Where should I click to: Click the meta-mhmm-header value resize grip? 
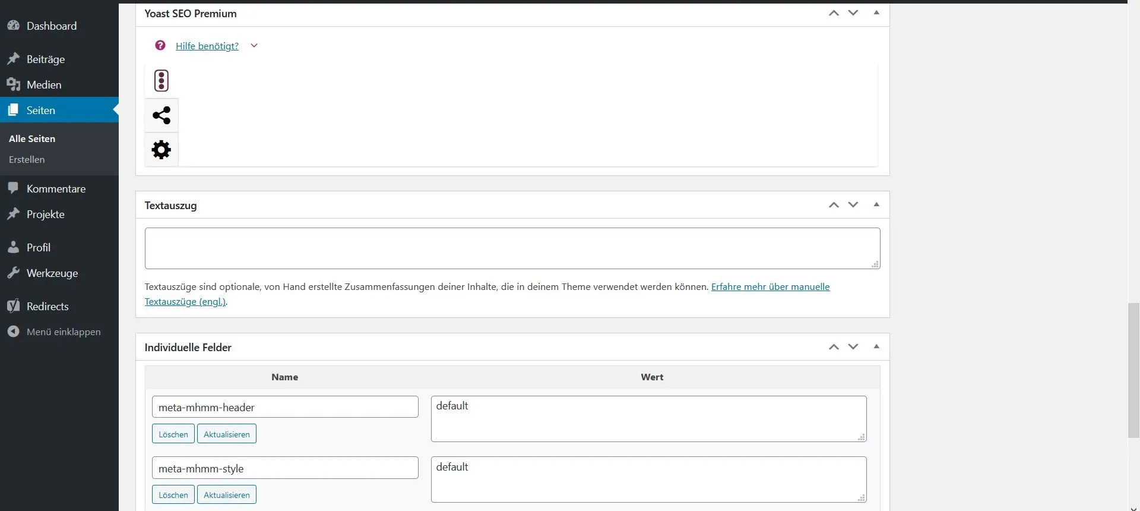[x=862, y=437]
